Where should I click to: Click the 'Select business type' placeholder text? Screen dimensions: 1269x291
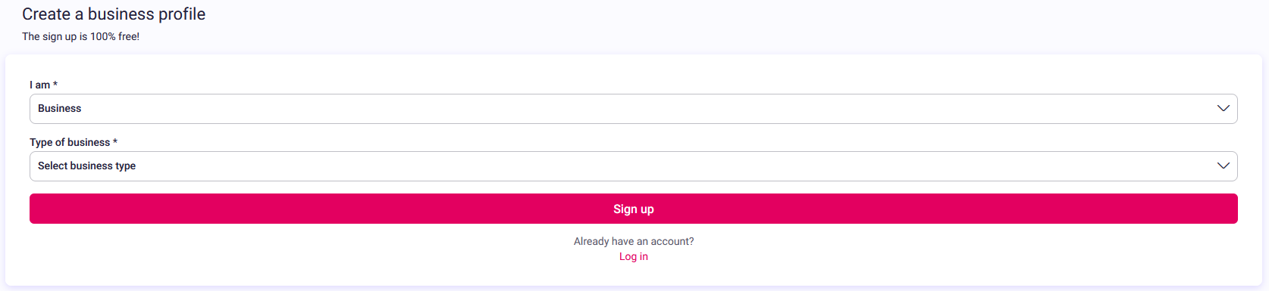coord(86,166)
